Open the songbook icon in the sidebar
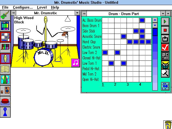This screenshot has height=129, width=172. point(5,69)
